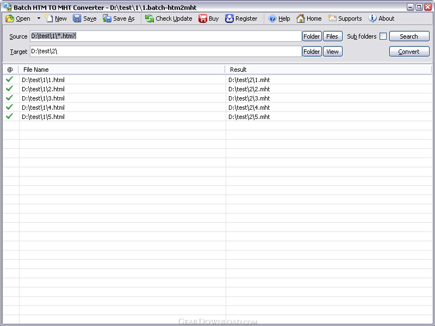Click the Home house icon
The width and height of the screenshot is (435, 326).
[301, 18]
